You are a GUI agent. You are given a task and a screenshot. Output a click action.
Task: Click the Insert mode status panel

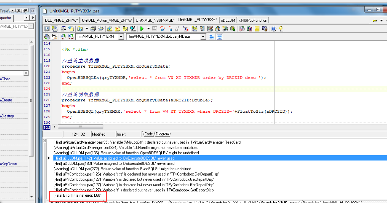click(128, 134)
